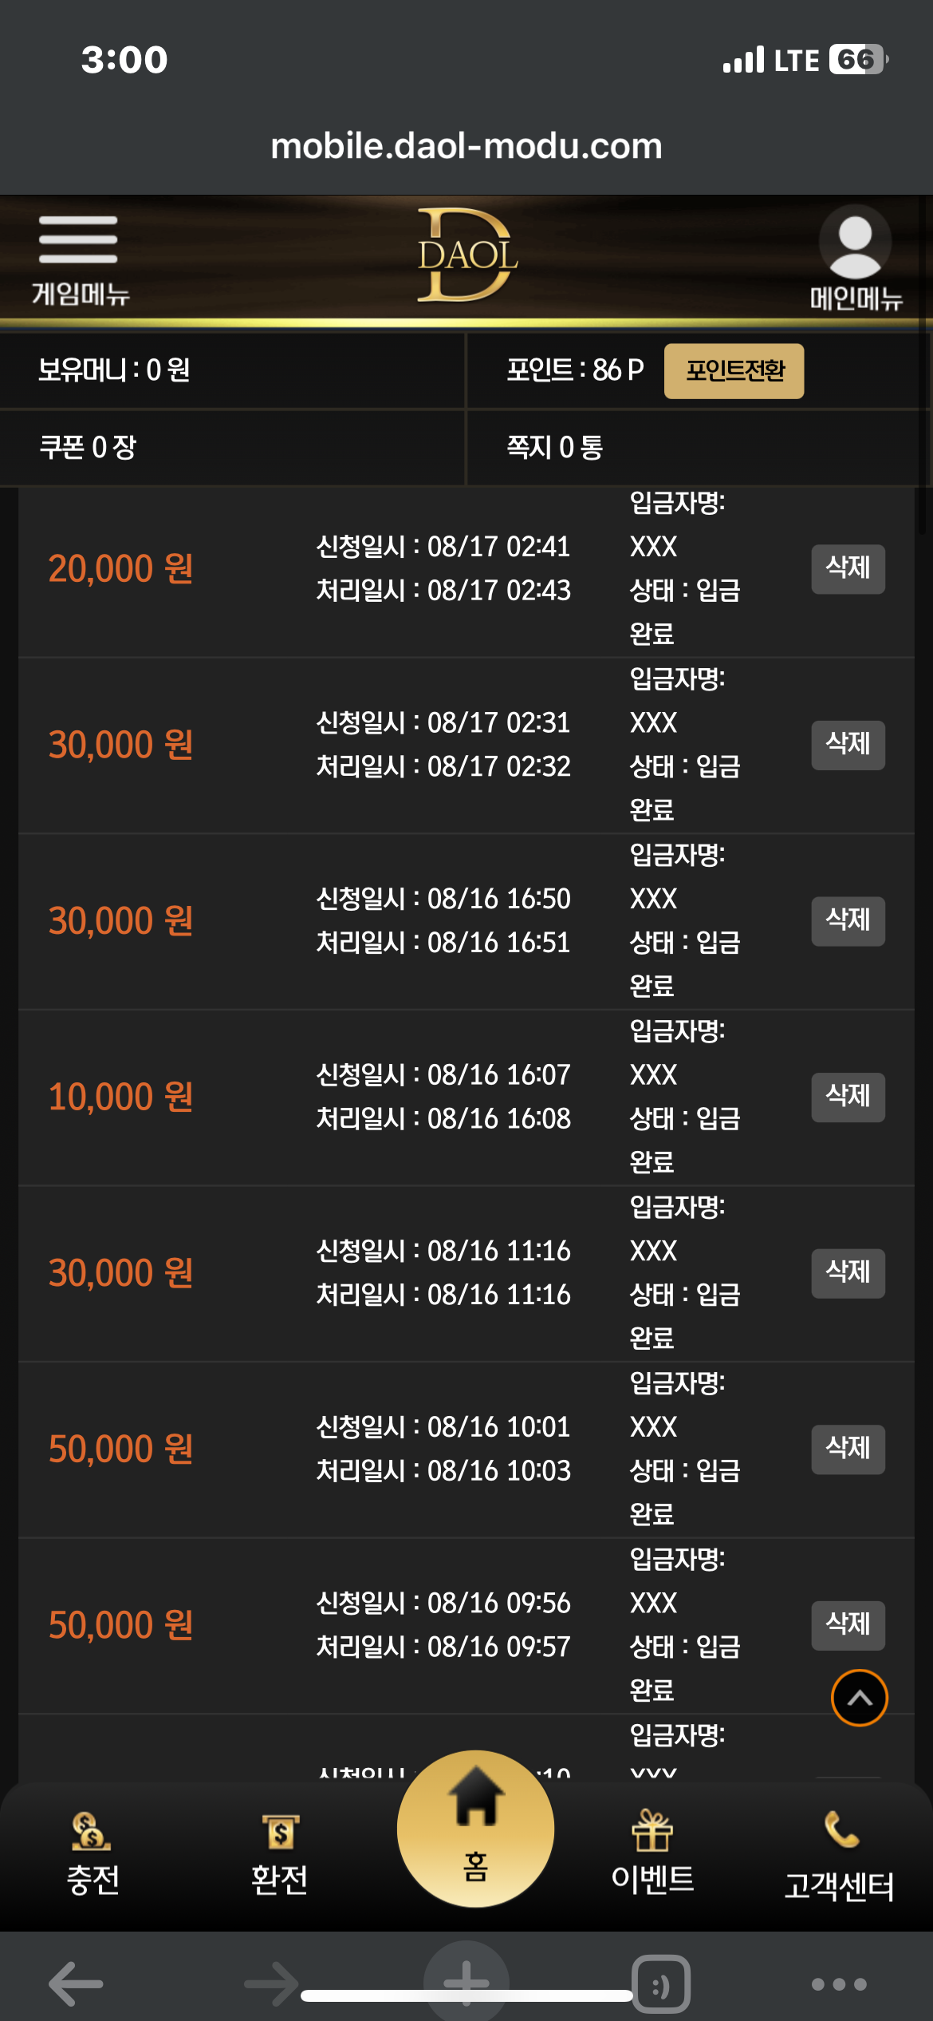Screen dimensions: 933x2021
Task: Tap the 쿠폰 0 장 coupon cell
Action: tap(232, 447)
